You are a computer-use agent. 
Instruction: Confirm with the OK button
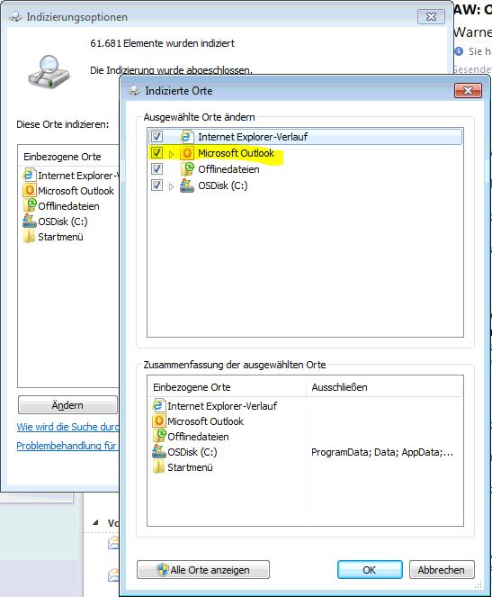click(x=370, y=570)
